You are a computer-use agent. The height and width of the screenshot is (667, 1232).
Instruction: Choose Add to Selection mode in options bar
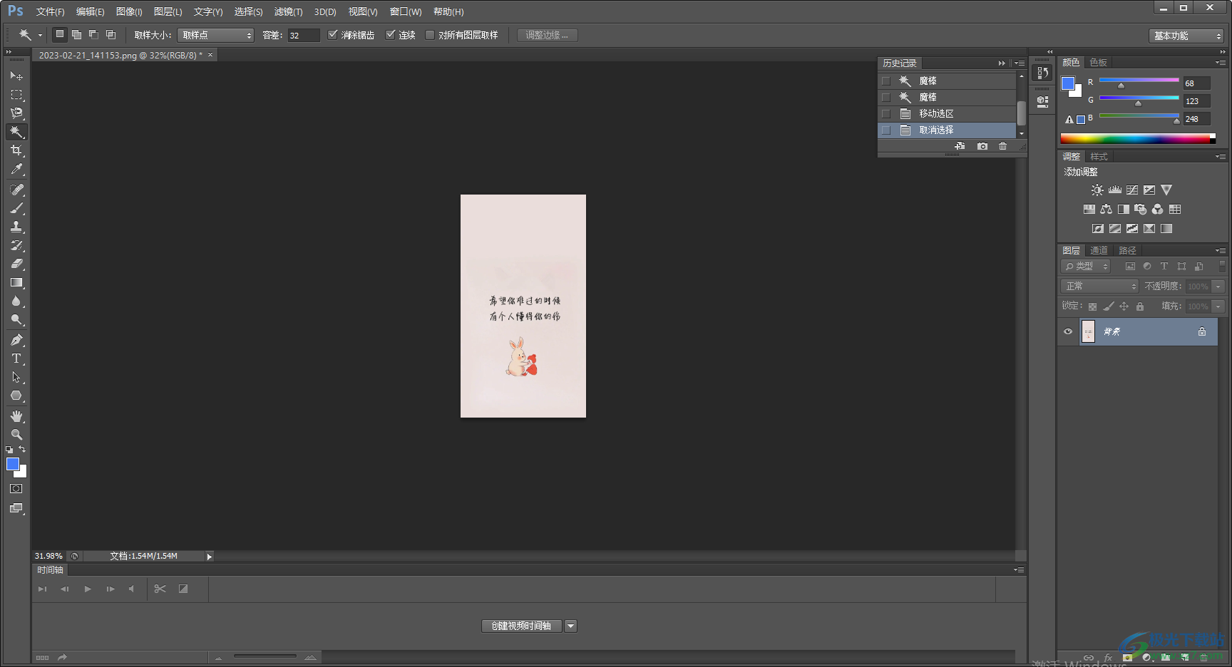76,34
